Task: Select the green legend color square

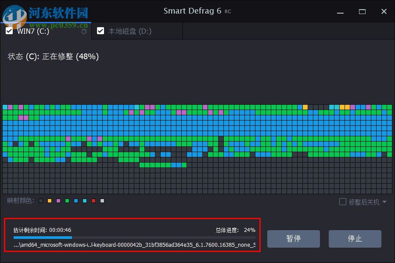Action: (x=67, y=201)
